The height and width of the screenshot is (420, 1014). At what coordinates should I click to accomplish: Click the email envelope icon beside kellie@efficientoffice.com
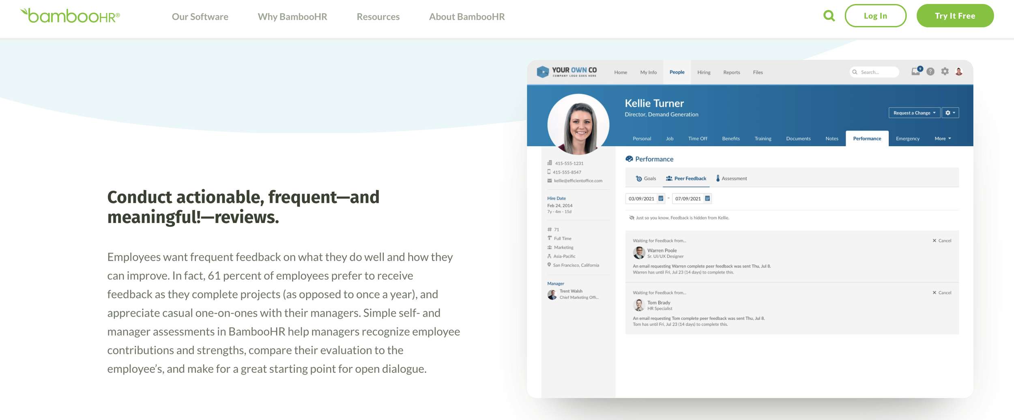[x=550, y=181]
